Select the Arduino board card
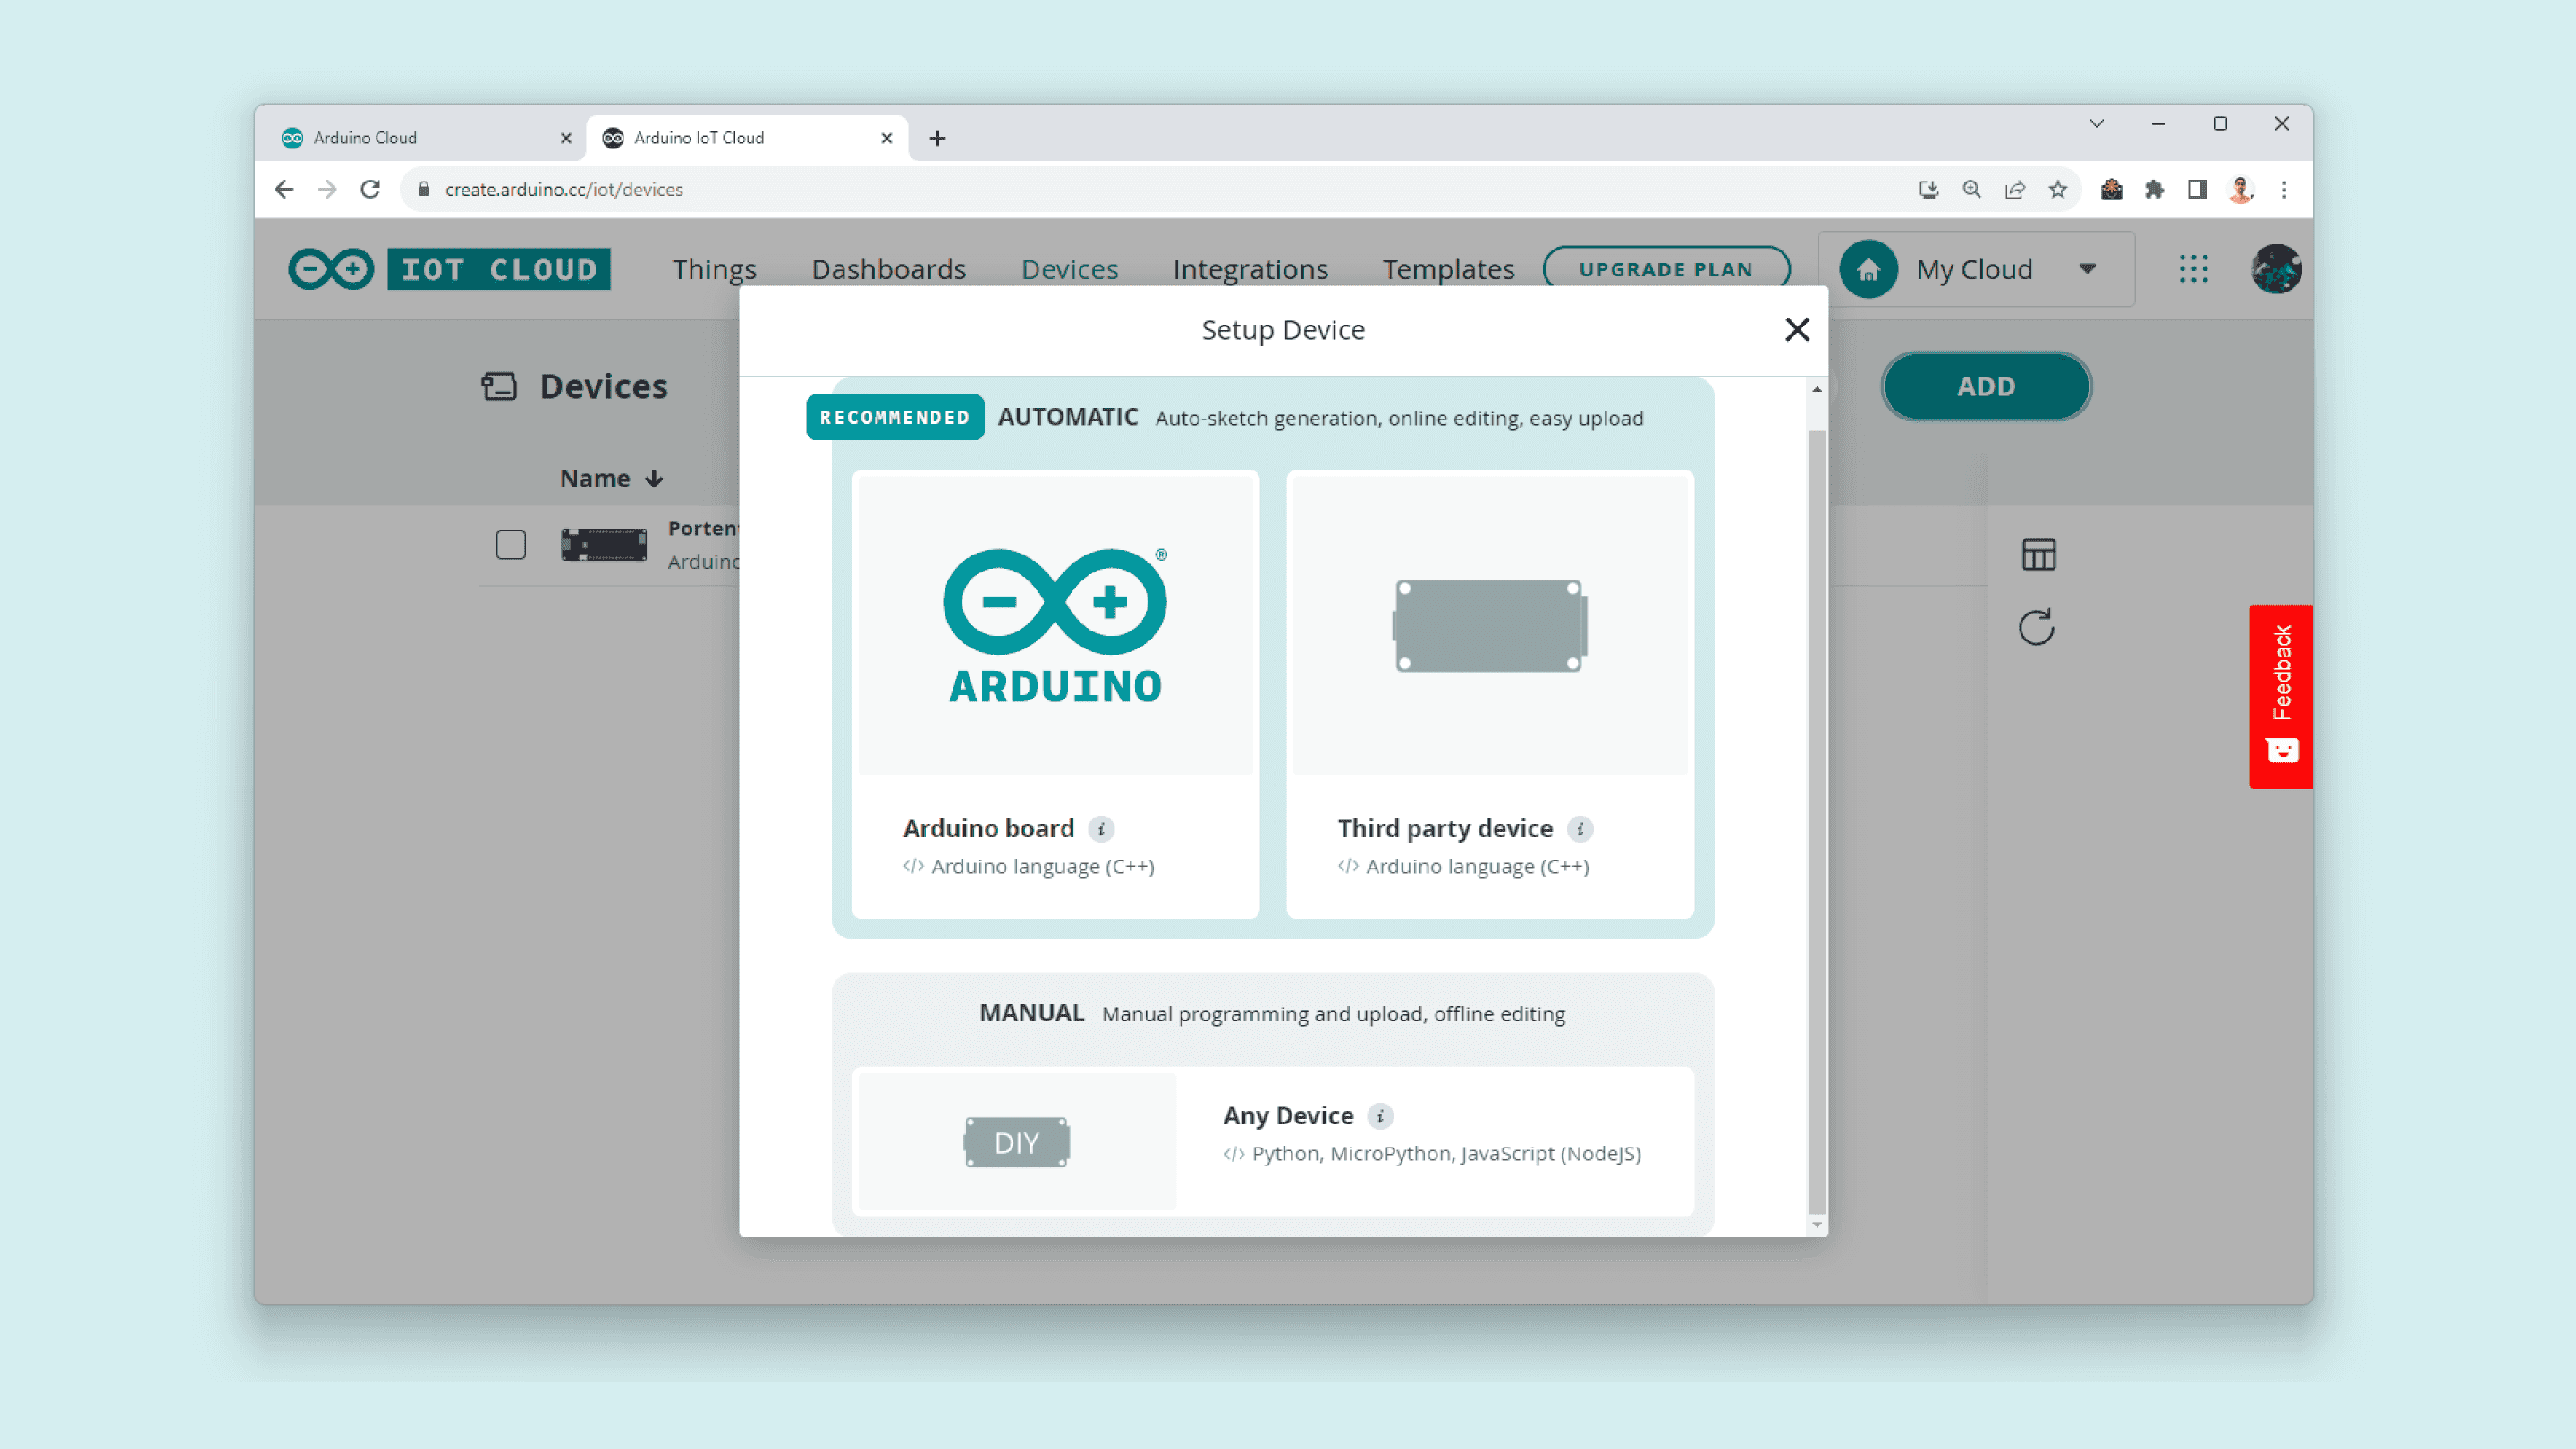Viewport: 2576px width, 1449px height. point(1055,694)
